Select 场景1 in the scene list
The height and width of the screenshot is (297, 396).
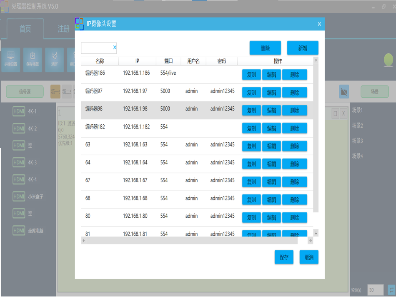click(x=357, y=110)
